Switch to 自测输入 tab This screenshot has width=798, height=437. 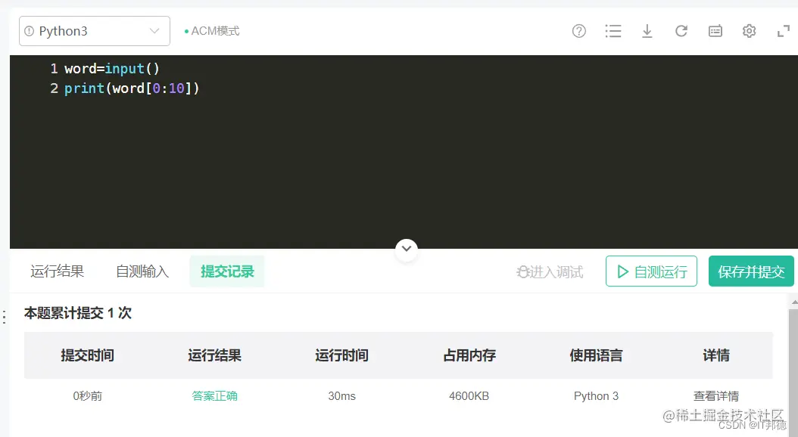click(x=142, y=271)
